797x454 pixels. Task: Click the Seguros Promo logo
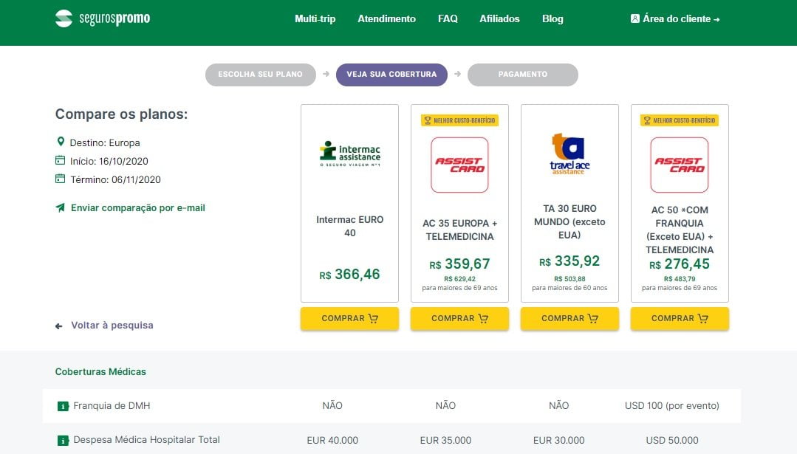point(103,18)
